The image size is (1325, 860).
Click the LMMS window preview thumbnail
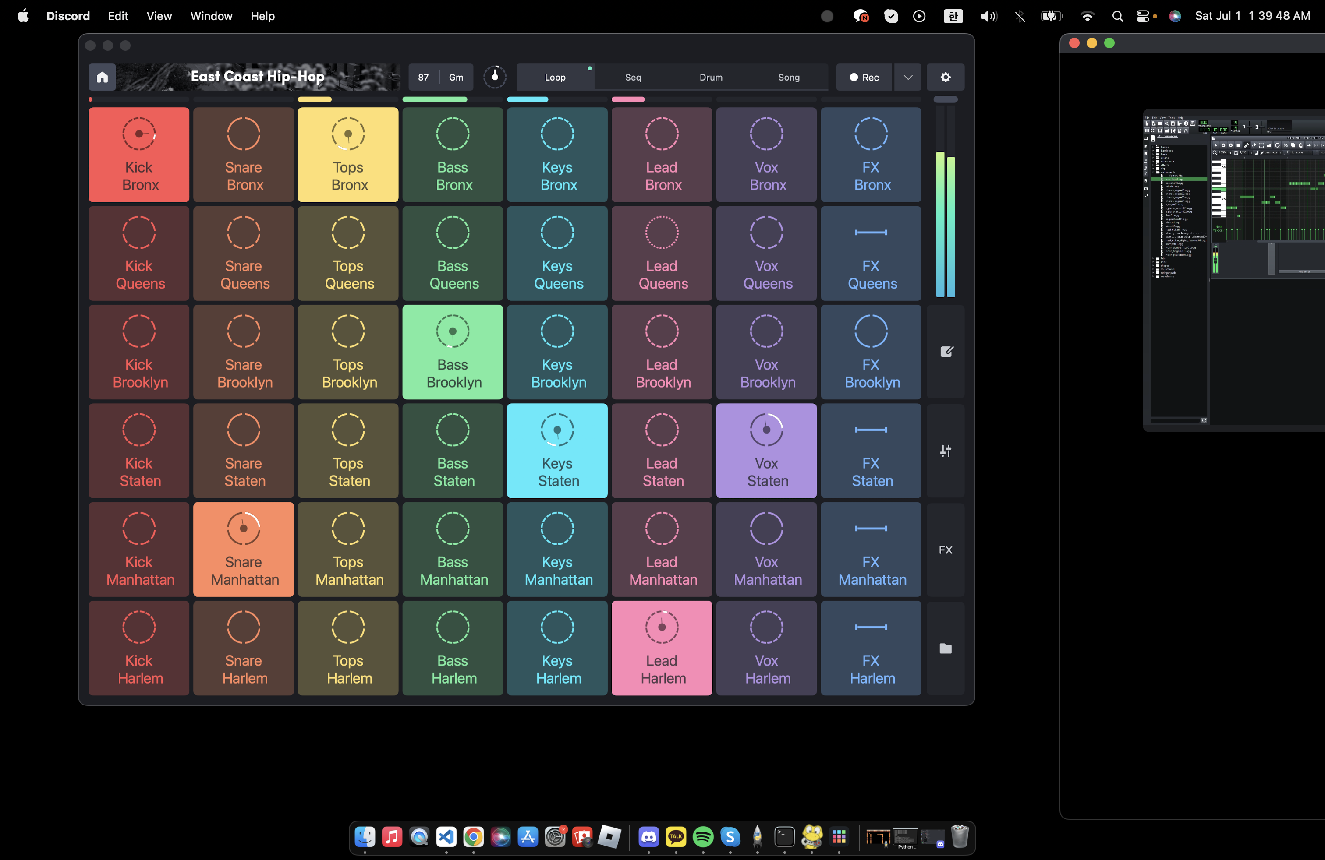(1233, 270)
